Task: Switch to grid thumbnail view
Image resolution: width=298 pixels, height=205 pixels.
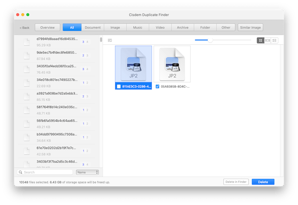Action: [260, 40]
